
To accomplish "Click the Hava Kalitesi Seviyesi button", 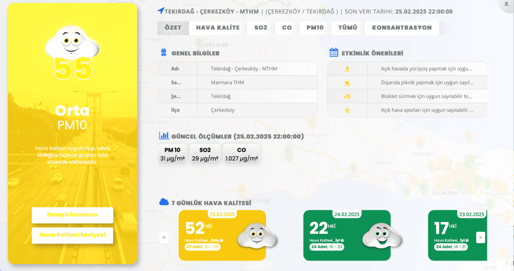I will 72,235.
